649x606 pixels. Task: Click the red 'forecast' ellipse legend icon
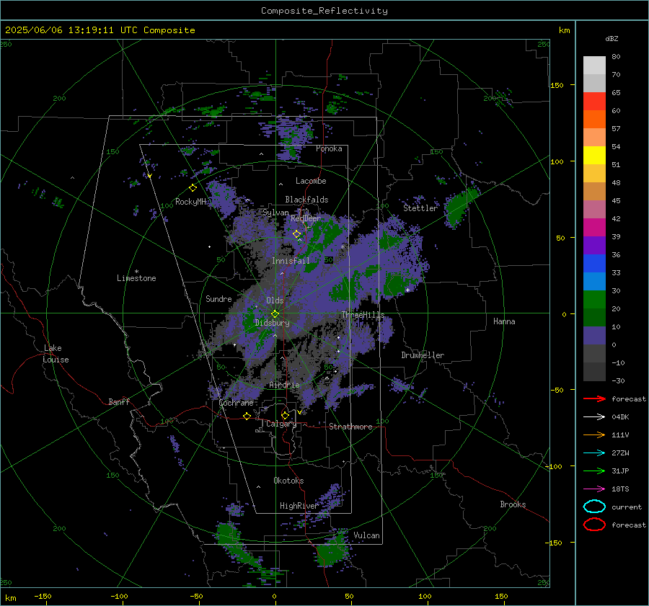tap(594, 525)
